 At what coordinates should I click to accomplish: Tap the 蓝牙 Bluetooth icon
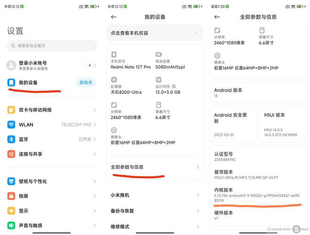pyautogui.click(x=11, y=139)
